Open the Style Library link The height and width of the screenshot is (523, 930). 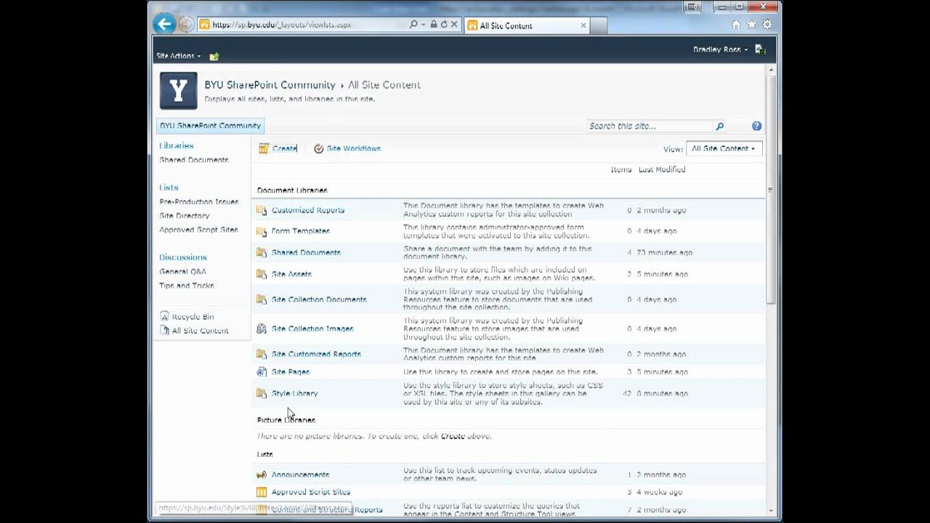(295, 394)
